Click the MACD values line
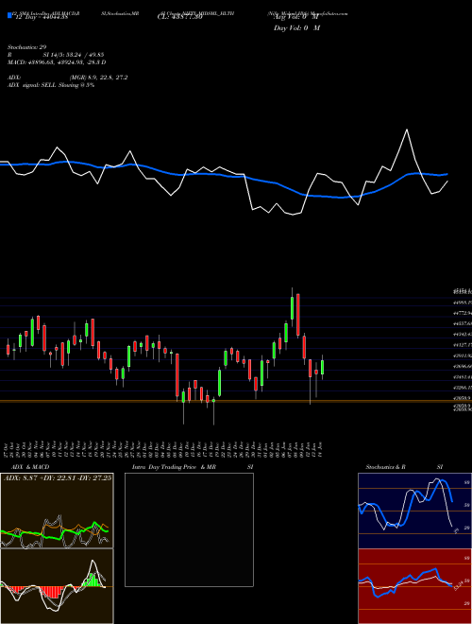The width and height of the screenshot is (472, 624). (x=57, y=62)
